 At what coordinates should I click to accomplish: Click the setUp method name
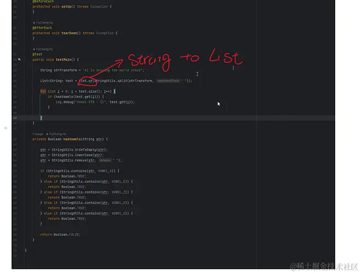[x=66, y=7]
